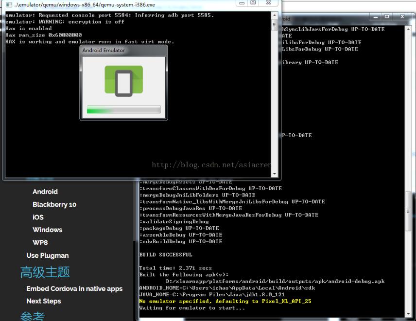Minimize the background build console window
Image resolution: width=416 pixels, height=321 pixels.
(x=375, y=17)
